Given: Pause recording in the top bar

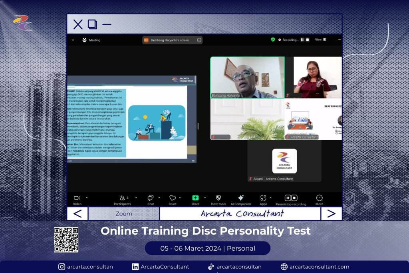Looking at the screenshot, I should click(x=302, y=40).
